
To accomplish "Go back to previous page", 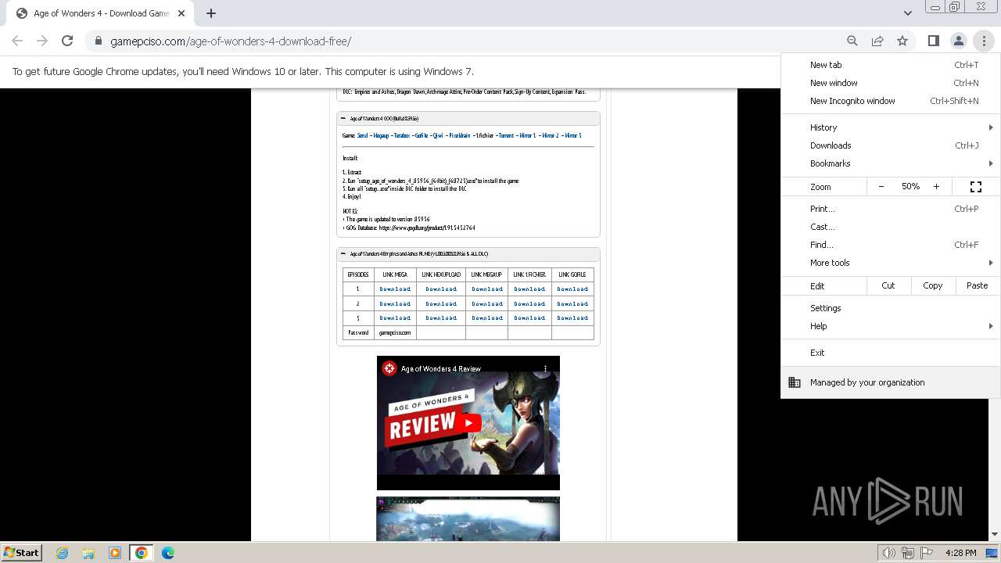I will pyautogui.click(x=17, y=41).
